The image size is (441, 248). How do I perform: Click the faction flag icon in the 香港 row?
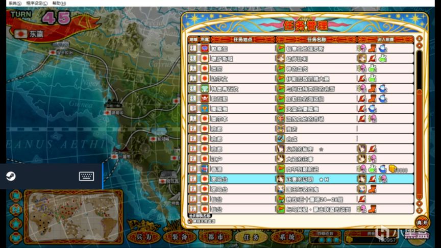[205, 169]
